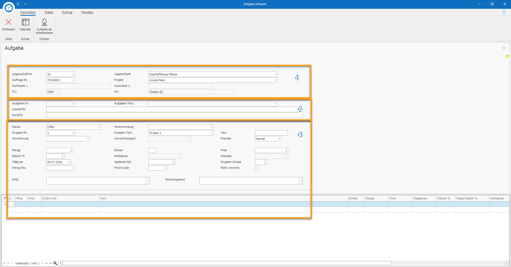Expand the Gruppen Text dropdown showing Gruppe 1

(211, 133)
